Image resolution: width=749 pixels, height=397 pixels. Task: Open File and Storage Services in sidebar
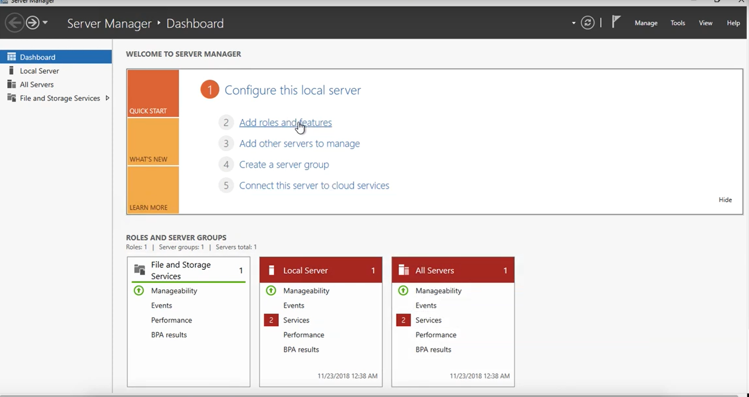coord(56,98)
